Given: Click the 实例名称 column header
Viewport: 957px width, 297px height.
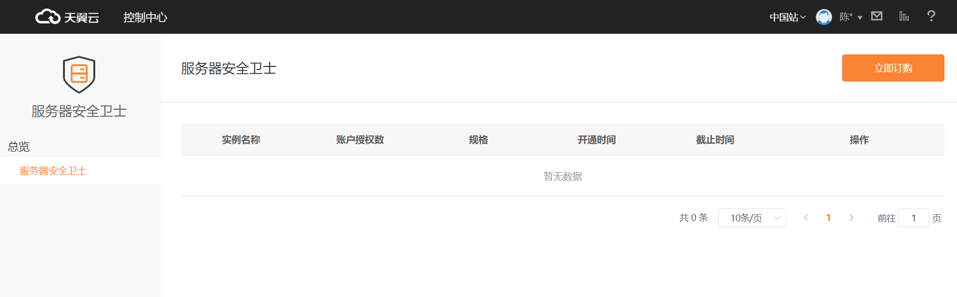Looking at the screenshot, I should 241,140.
